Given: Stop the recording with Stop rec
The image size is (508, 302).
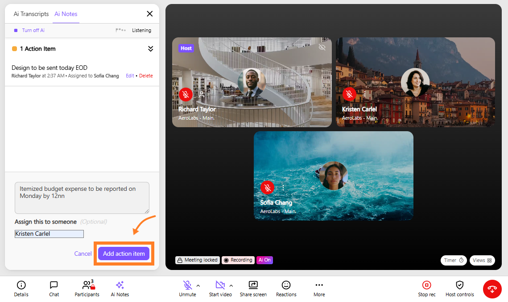Looking at the screenshot, I should 427,288.
